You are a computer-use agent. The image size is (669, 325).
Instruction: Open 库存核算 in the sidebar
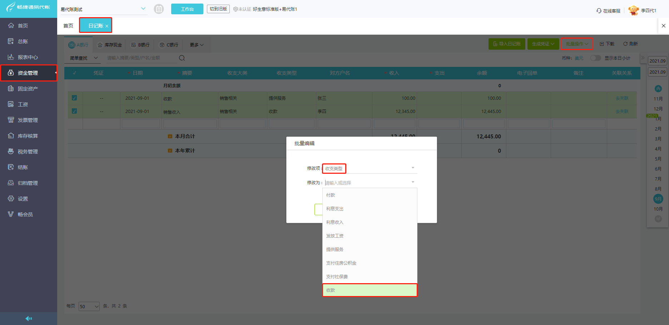[x=29, y=136]
